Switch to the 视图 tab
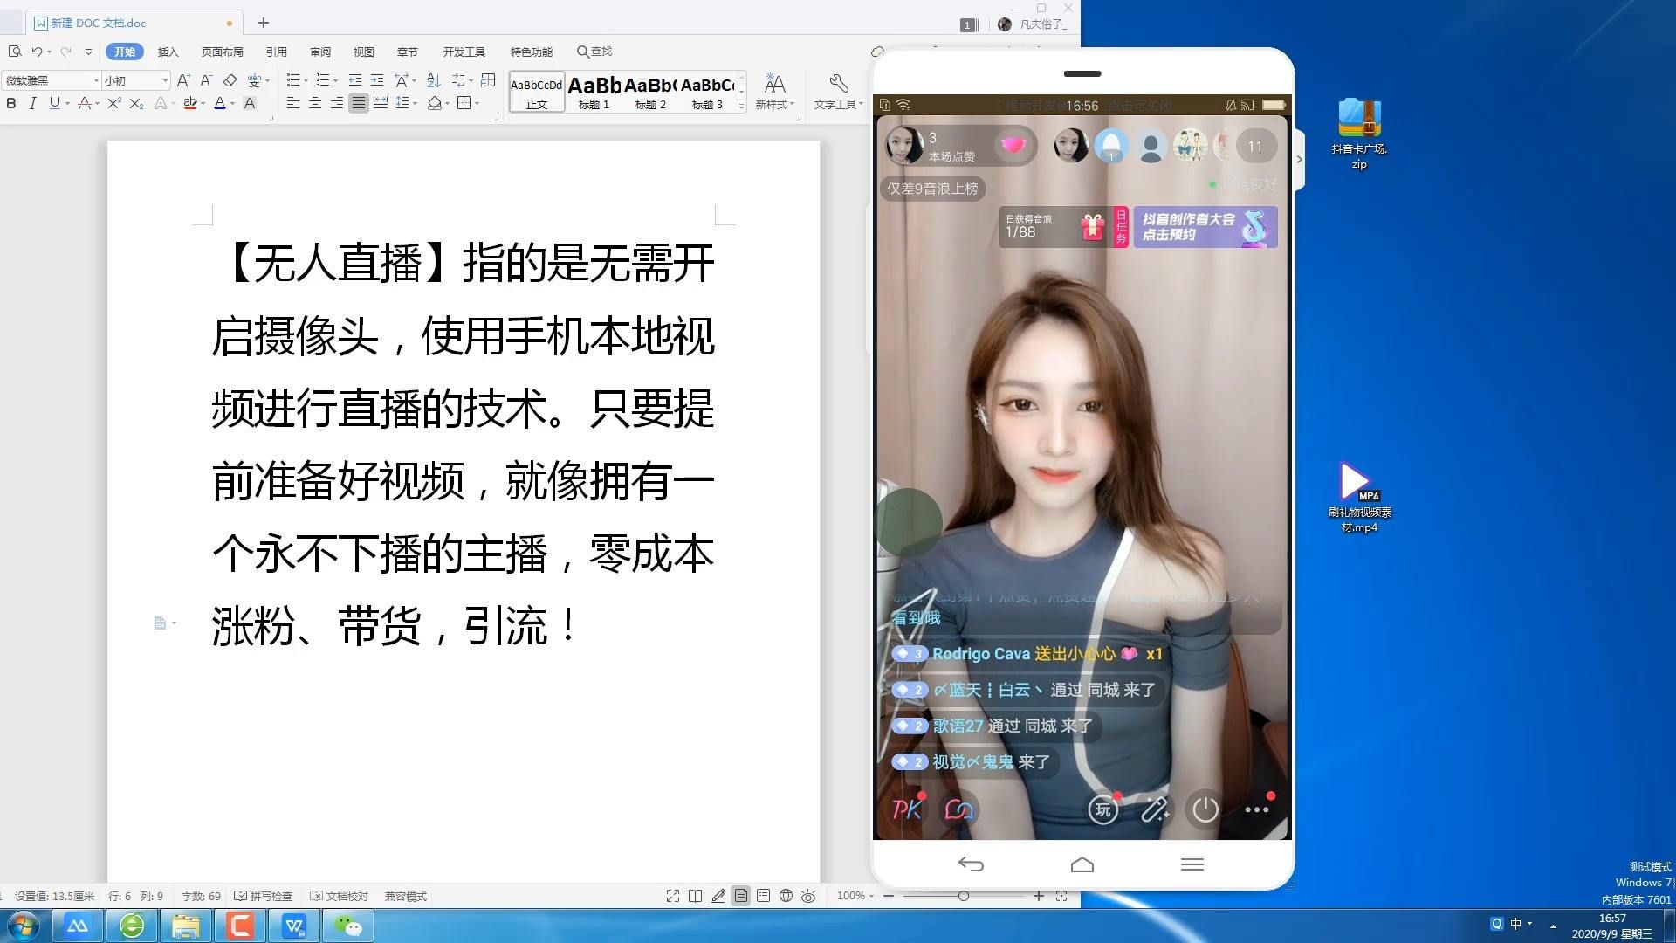 coord(364,52)
